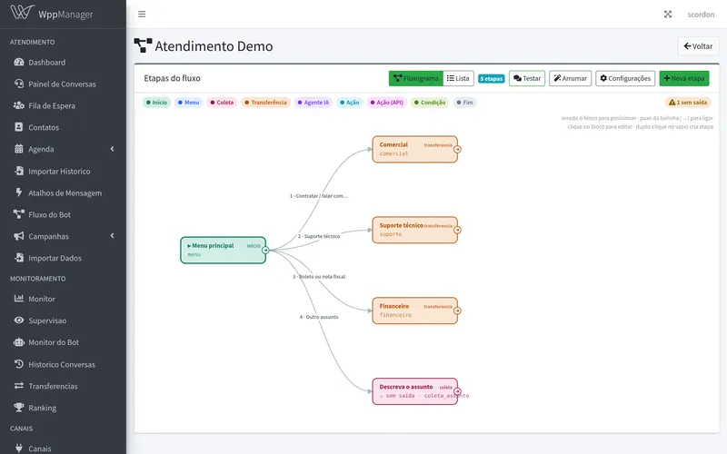The width and height of the screenshot is (727, 454).
Task: Click the Ação (API) legend chip
Action: [x=387, y=103]
